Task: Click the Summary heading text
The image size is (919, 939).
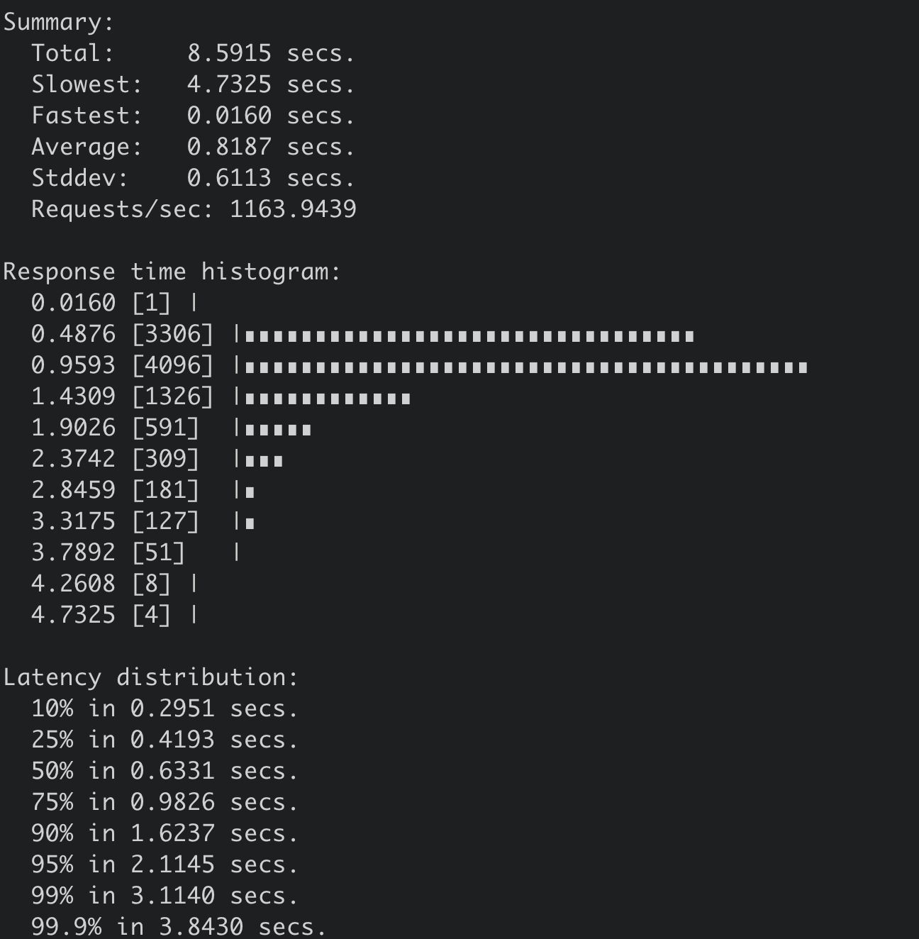Action: 58,22
